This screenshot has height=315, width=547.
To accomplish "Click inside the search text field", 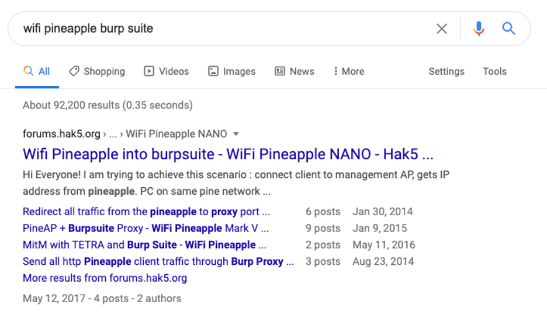I will coord(222,29).
